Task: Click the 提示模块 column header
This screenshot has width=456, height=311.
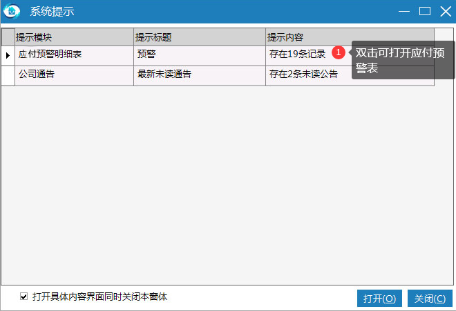Action: tap(74, 37)
